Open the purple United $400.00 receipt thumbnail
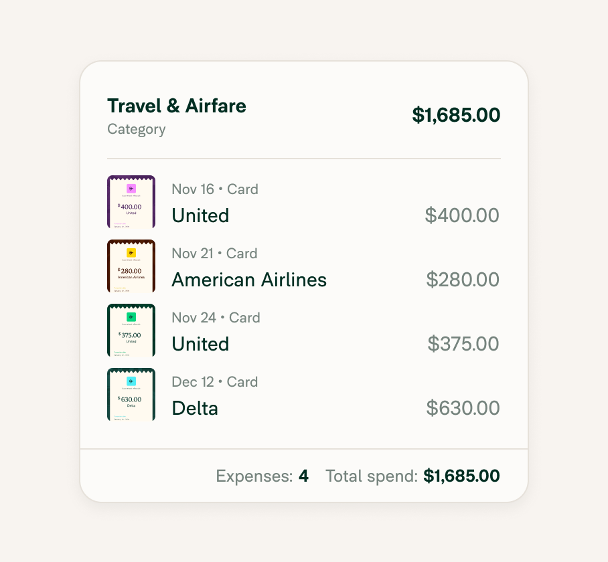 coord(131,202)
